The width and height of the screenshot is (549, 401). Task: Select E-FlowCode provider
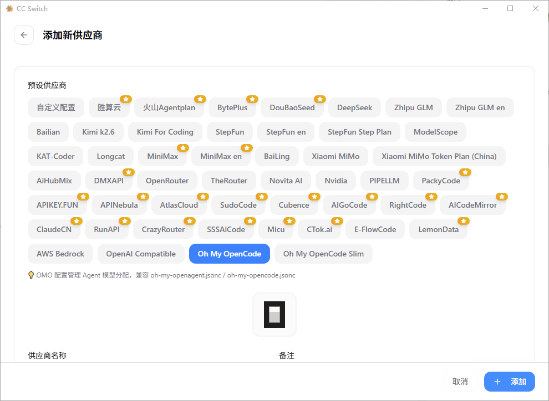pos(375,229)
